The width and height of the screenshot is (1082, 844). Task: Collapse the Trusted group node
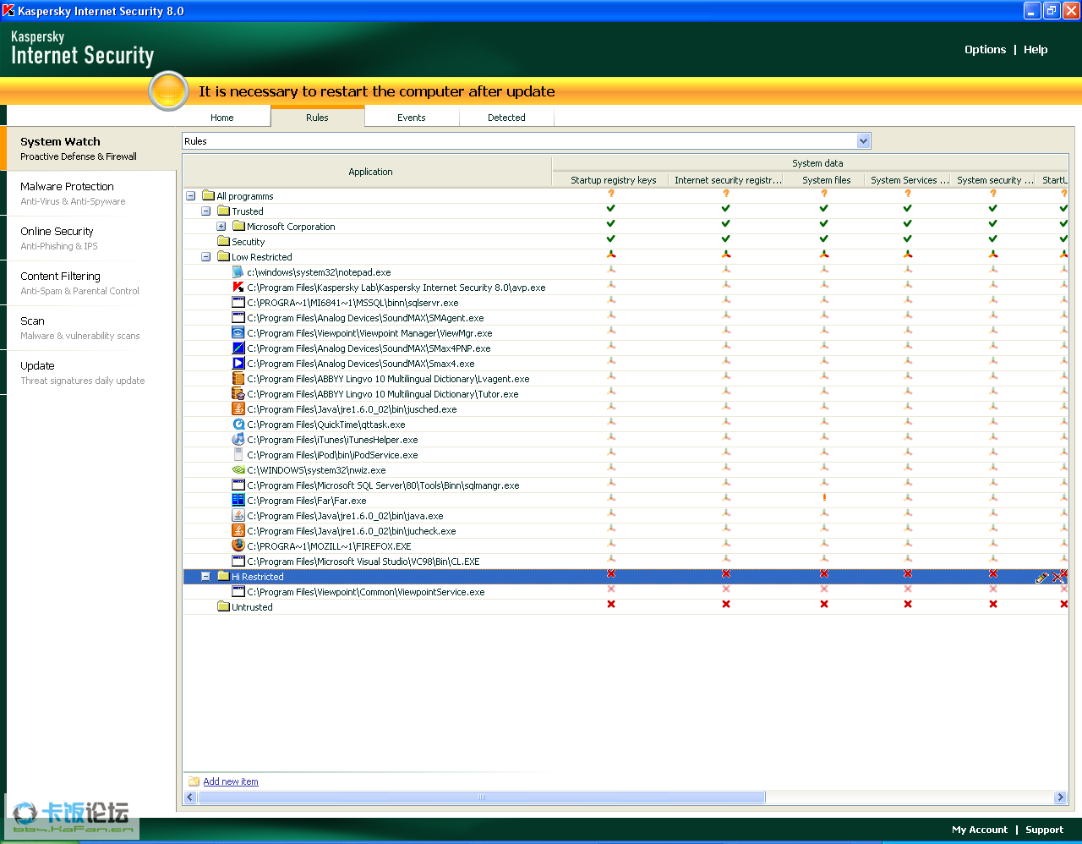click(206, 211)
